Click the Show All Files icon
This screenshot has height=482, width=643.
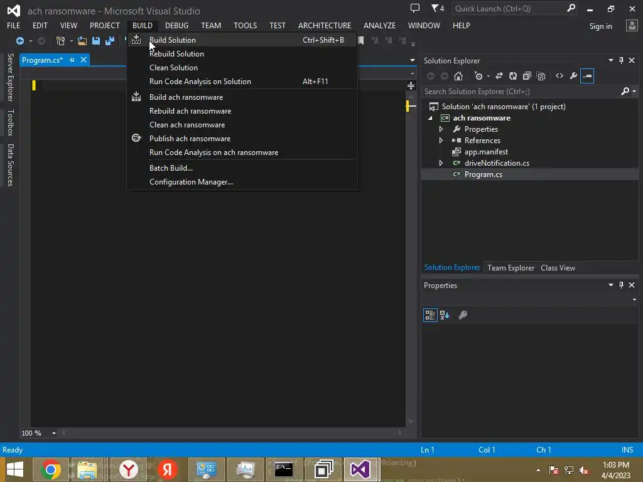[541, 76]
